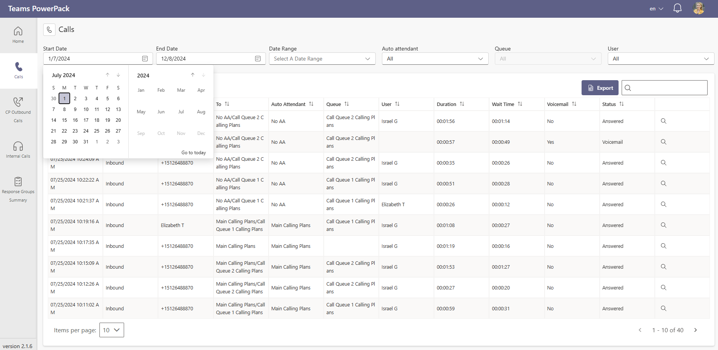Viewport: 718px width, 350px height.
Task: View details of 00:01:56 duration call
Action: point(663,121)
